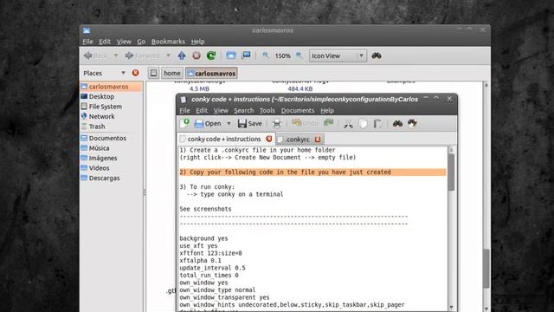554x312 pixels.
Task: Toggle the location bar edit button
Action: (x=153, y=73)
